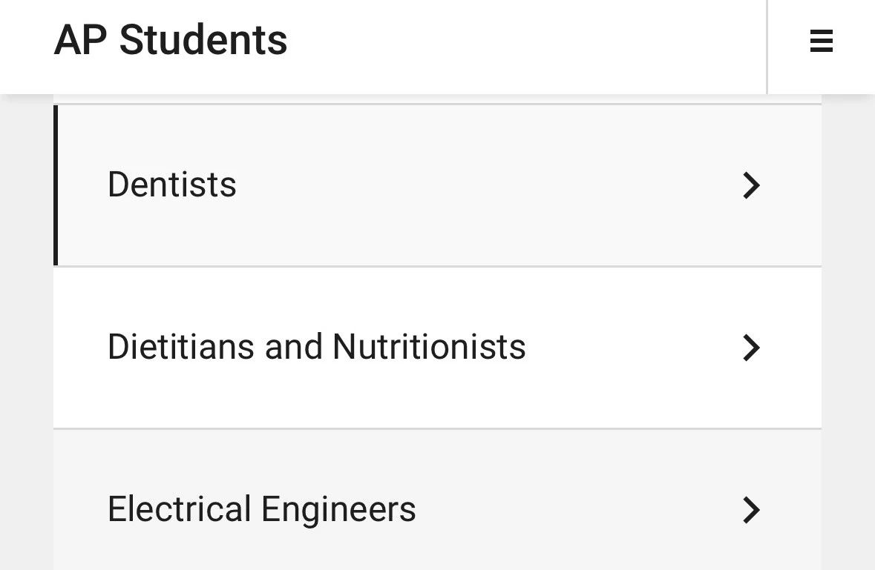Click the arrow next to Dietitians and Nutritionists
Viewport: 875px width, 570px height.
click(751, 348)
